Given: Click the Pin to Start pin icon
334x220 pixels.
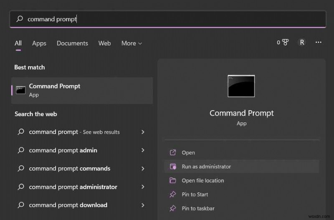Looking at the screenshot, I should click(x=173, y=195).
